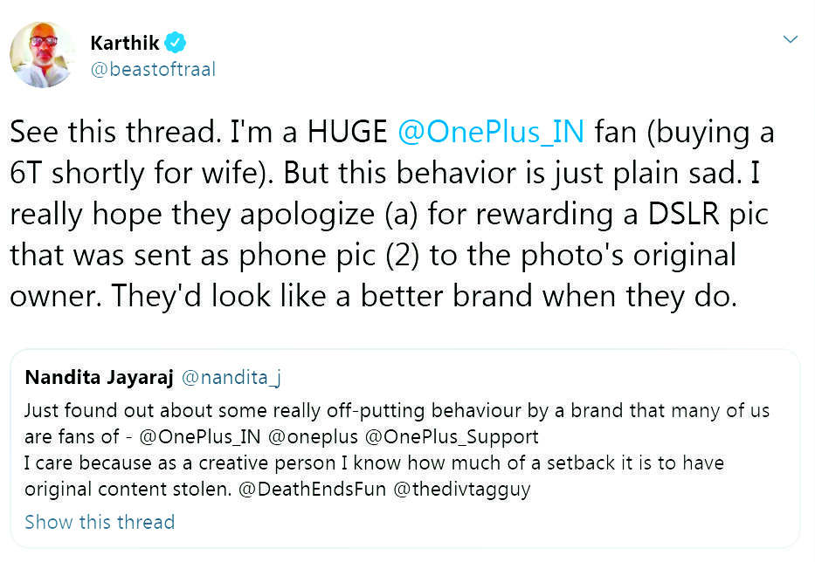The height and width of the screenshot is (562, 815).
Task: Click the 'Just found out' quoted tweet line
Action: (x=397, y=410)
